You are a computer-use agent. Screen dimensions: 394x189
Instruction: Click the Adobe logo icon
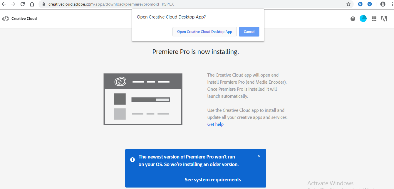[x=384, y=19]
